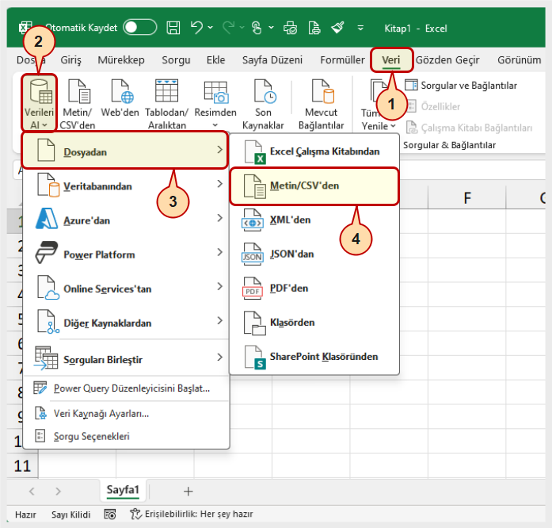The height and width of the screenshot is (528, 552).
Task: Open the Formüller ribbon tab
Action: click(x=342, y=60)
